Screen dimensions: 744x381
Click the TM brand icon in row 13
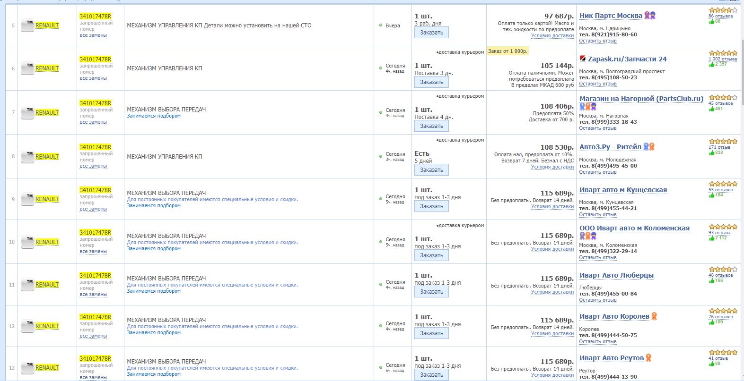27,368
